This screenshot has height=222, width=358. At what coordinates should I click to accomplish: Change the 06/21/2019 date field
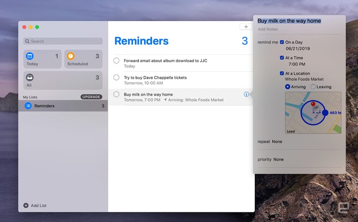coord(298,49)
